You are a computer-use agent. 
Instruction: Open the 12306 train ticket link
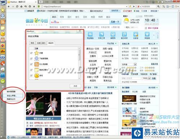click(108, 56)
